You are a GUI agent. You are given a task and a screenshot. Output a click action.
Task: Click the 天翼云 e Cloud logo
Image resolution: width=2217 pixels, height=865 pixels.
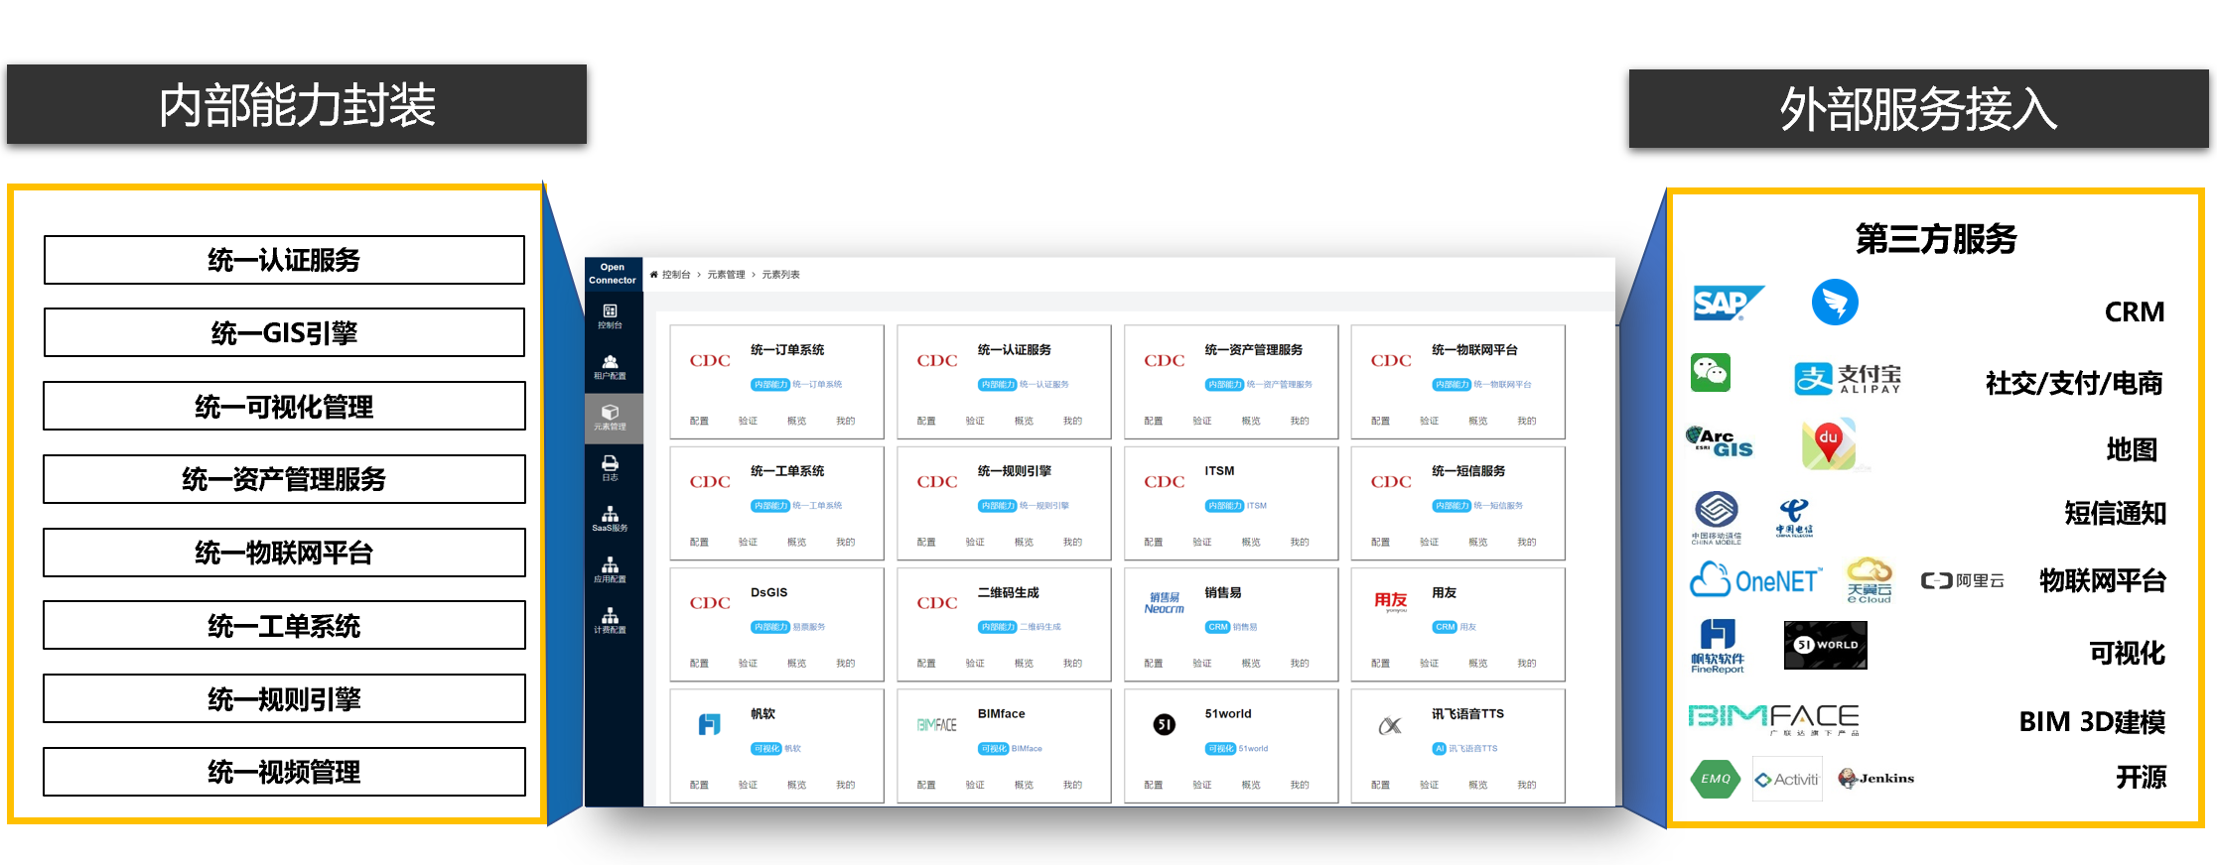pyautogui.click(x=1869, y=580)
